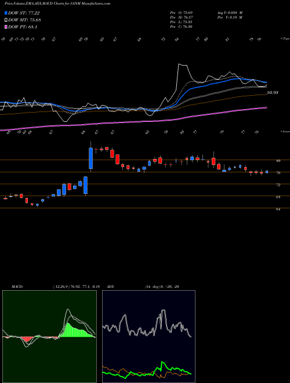Screen dimensions: 290x383
Task: Click the 'Pre C' close price value
Action: click(x=182, y=27)
